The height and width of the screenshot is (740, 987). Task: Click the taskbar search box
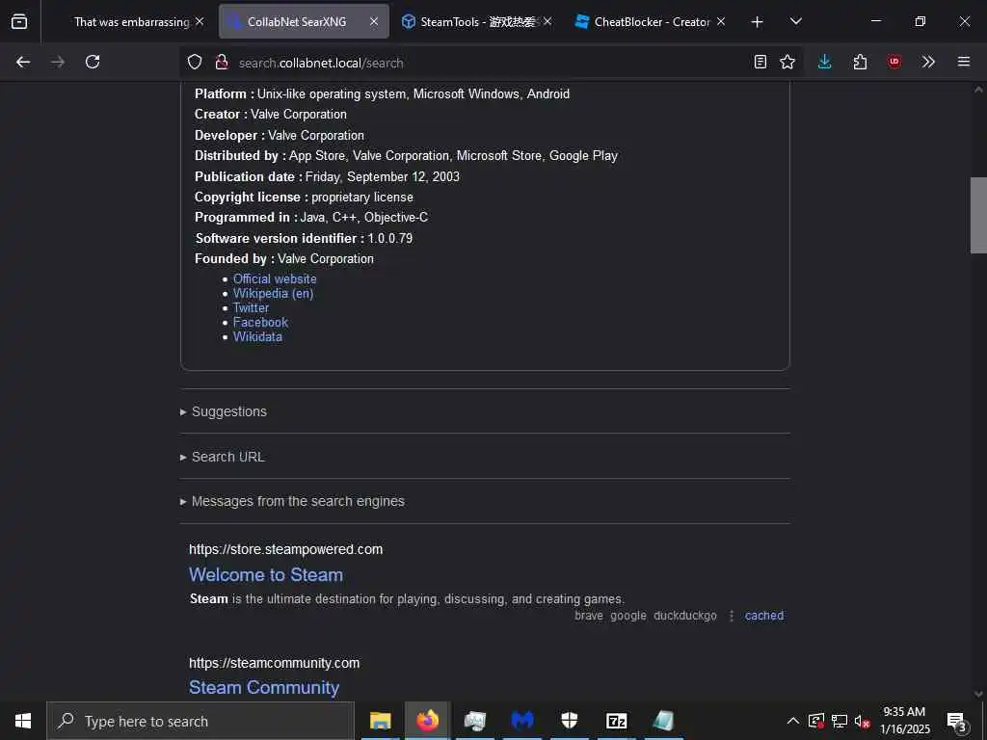point(200,721)
